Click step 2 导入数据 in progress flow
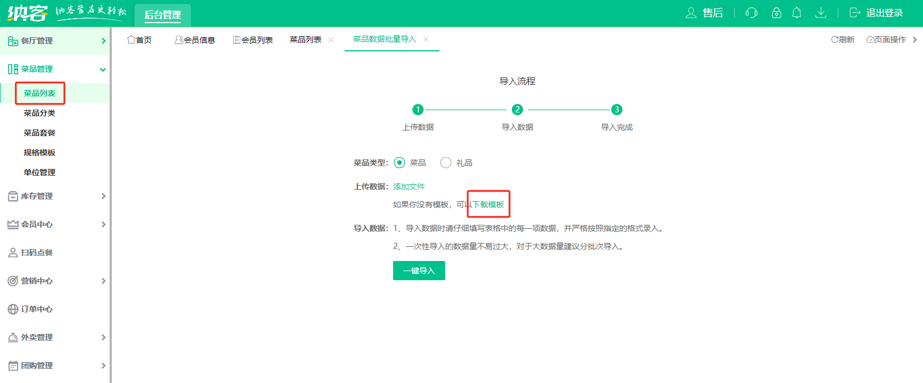The height and width of the screenshot is (383, 923). tap(517, 110)
